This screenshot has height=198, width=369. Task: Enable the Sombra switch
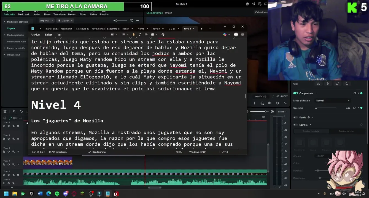point(295,125)
